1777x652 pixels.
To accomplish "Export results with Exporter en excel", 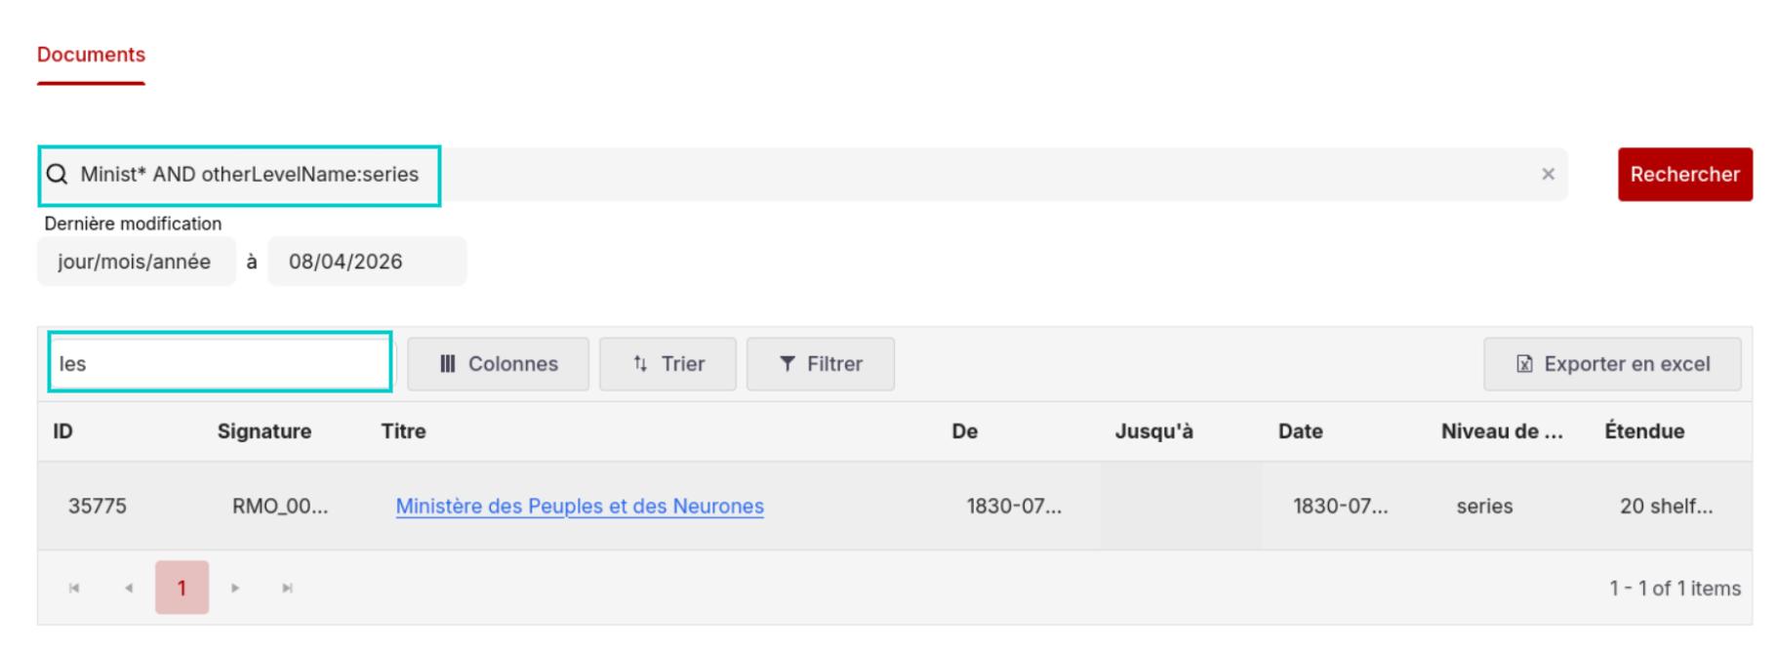I will coord(1612,364).
